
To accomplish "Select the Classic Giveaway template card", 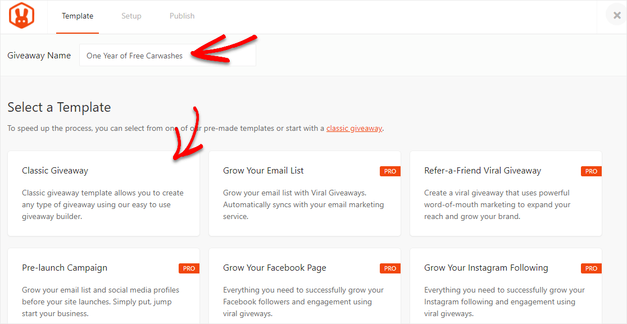I will [x=103, y=193].
